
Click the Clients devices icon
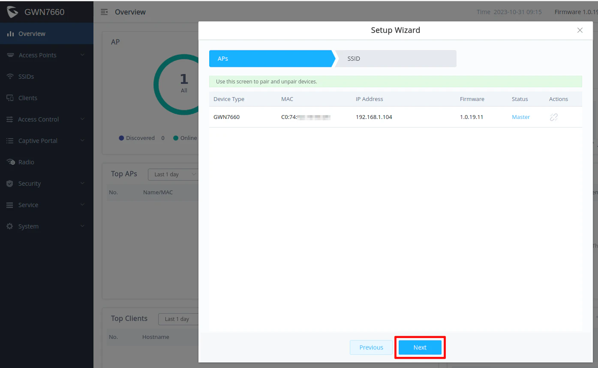click(10, 98)
